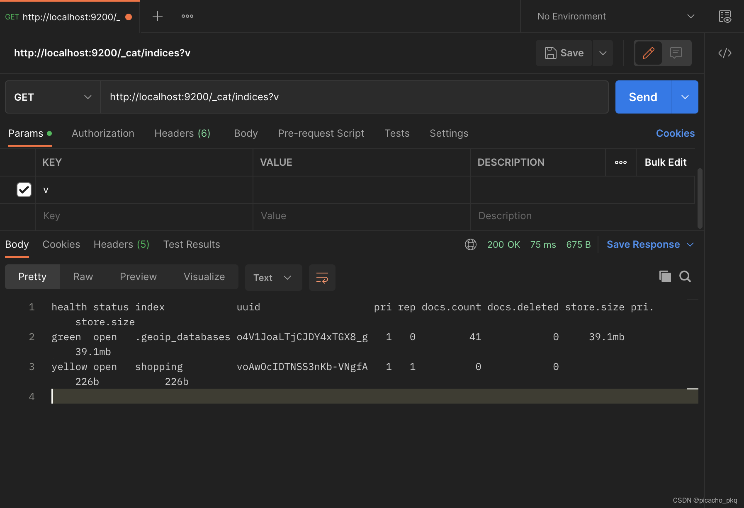
Task: Search within the response body
Action: tap(685, 276)
